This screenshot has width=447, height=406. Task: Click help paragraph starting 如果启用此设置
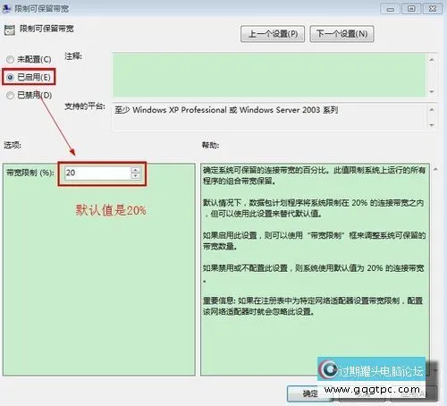click(314, 241)
